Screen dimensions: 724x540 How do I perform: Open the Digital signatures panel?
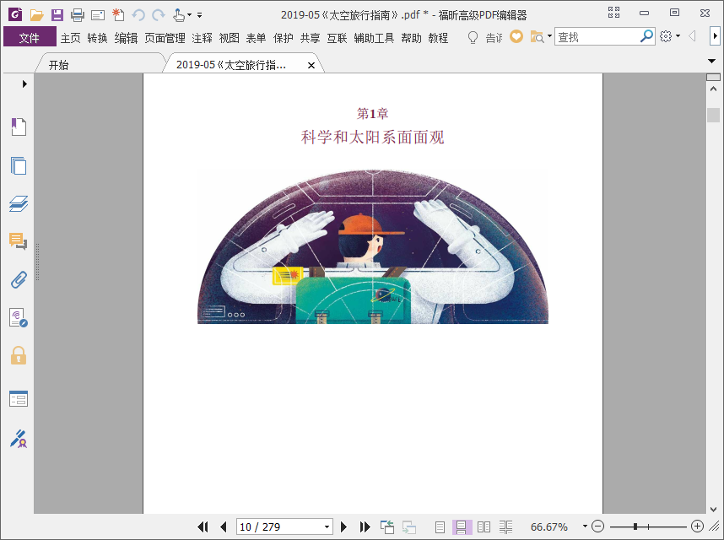(19, 318)
